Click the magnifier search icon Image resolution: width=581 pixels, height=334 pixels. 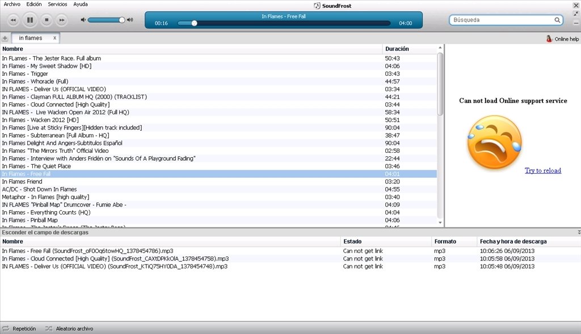point(557,20)
